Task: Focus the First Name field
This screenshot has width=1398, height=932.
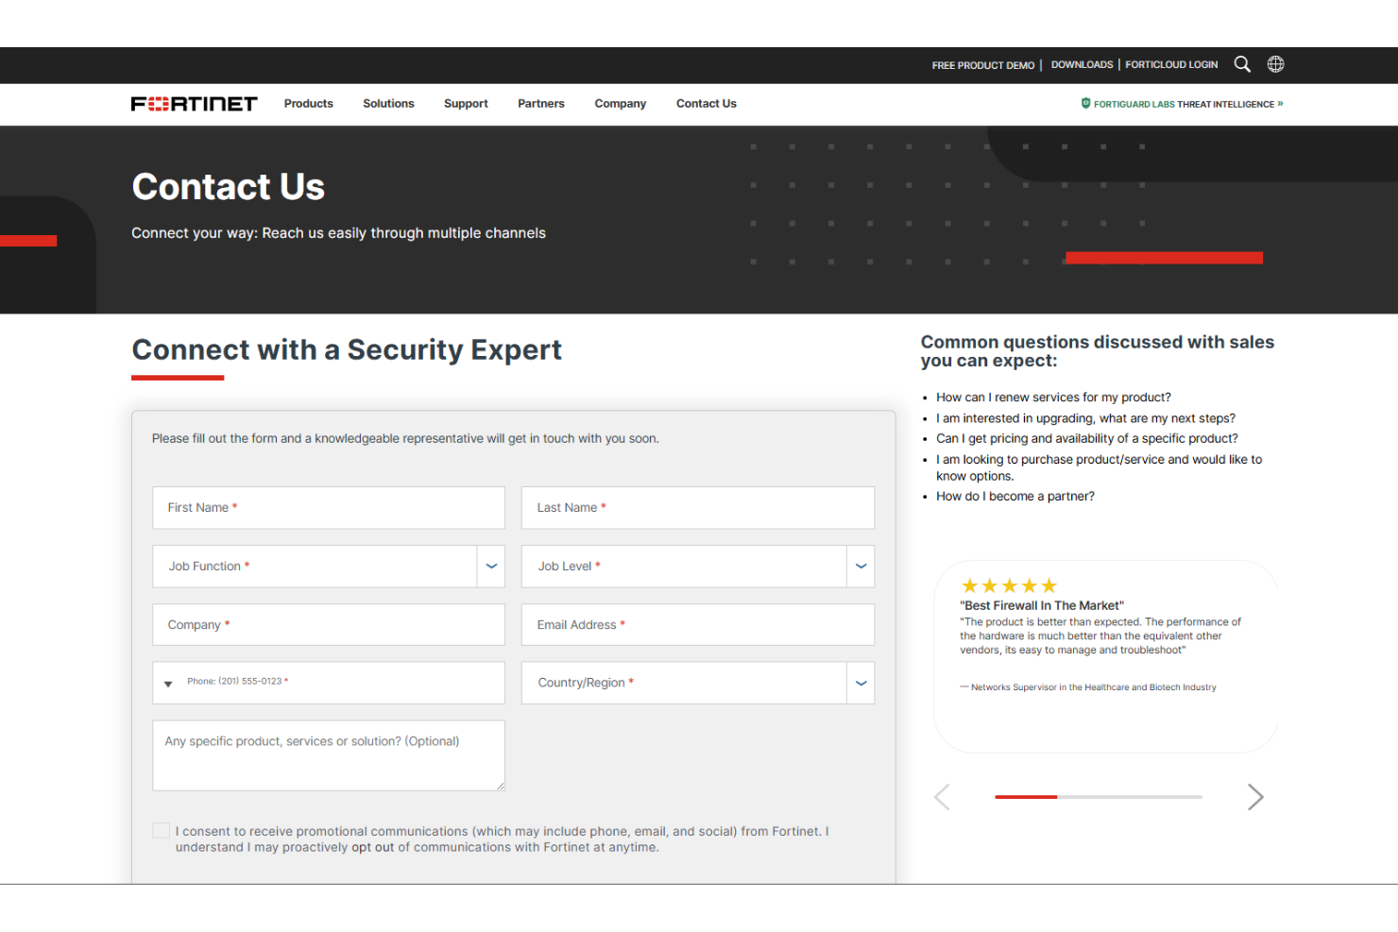Action: tap(329, 508)
